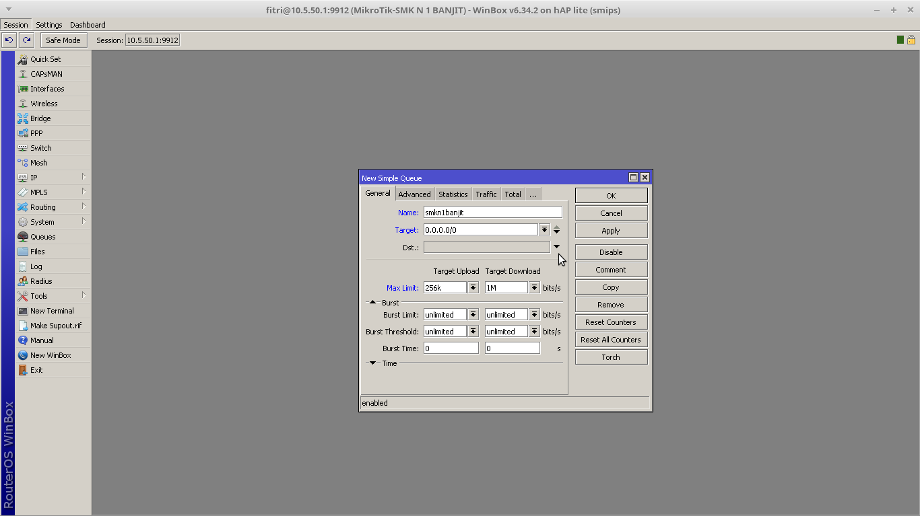Select the General tab
This screenshot has height=516, width=920.
point(377,193)
